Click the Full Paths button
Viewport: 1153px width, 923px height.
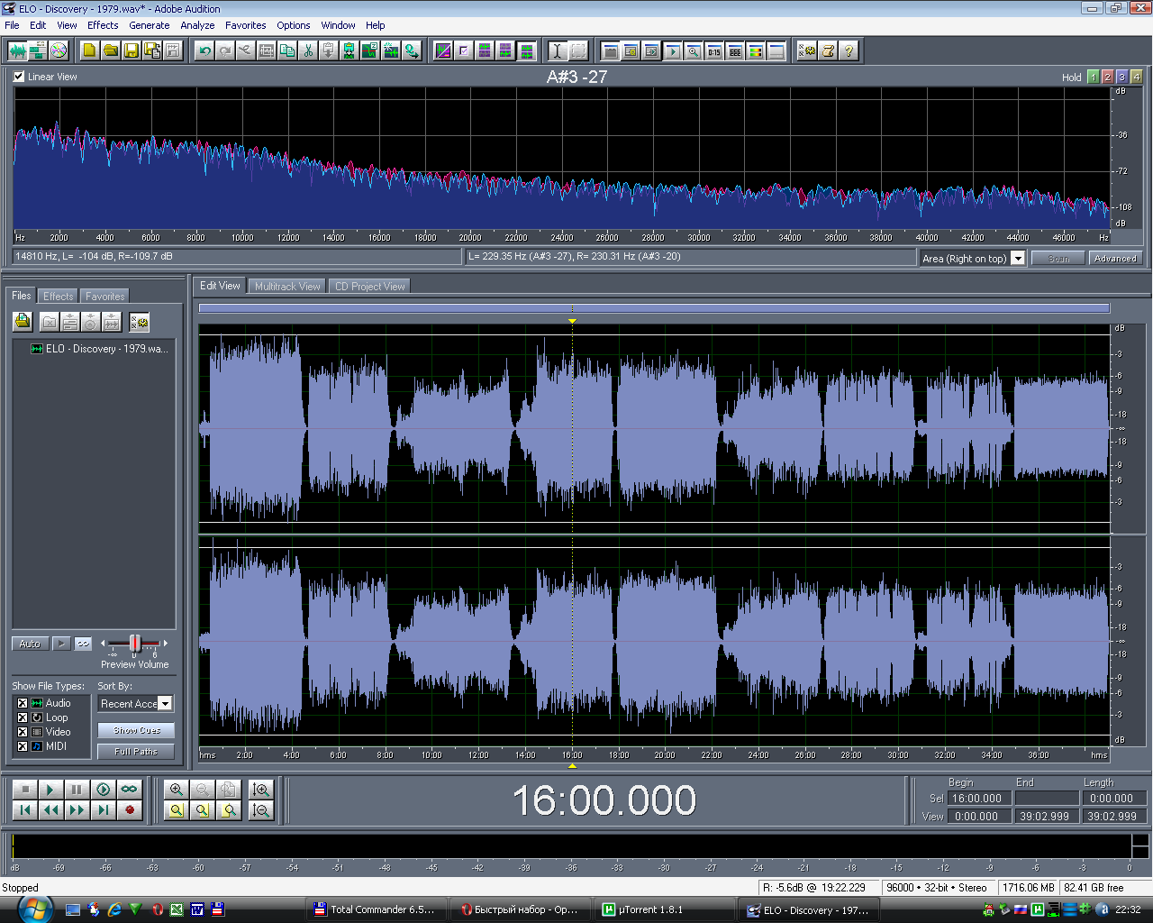136,751
